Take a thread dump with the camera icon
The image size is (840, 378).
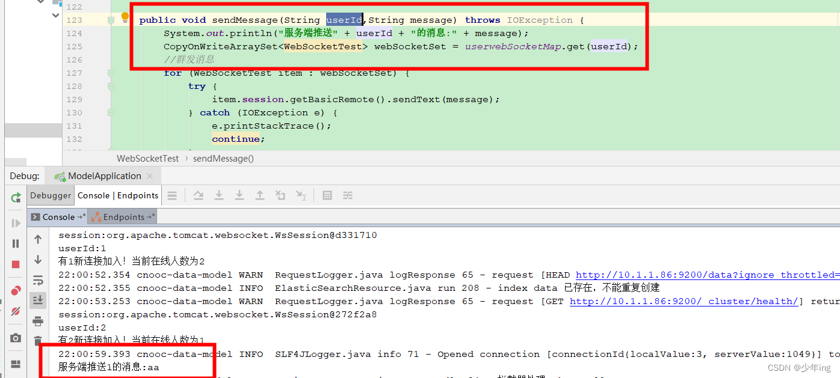click(x=15, y=338)
